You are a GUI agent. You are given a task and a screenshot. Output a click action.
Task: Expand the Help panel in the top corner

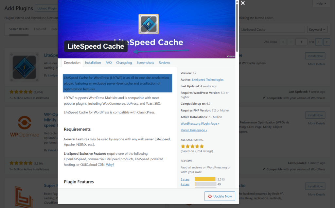click(x=321, y=3)
